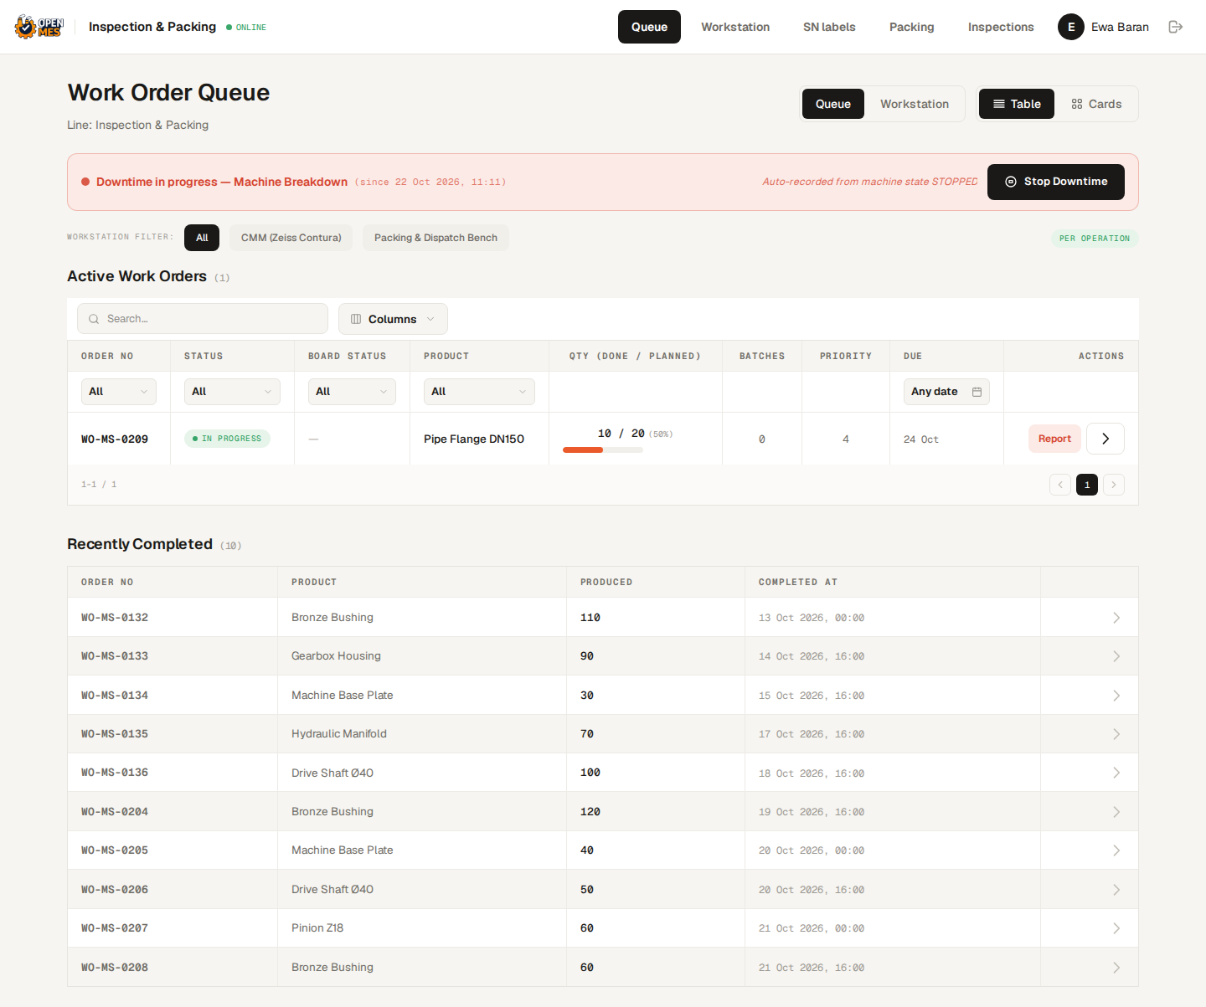Image resolution: width=1206 pixels, height=1007 pixels.
Task: Open the Any date due picker
Action: tap(946, 392)
